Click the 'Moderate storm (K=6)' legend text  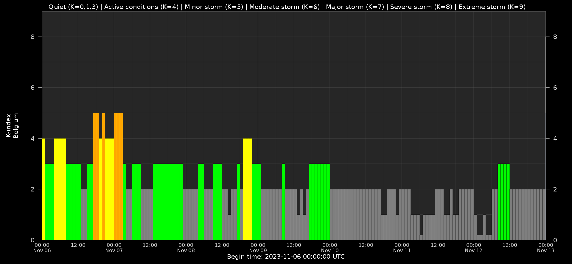[x=285, y=7]
